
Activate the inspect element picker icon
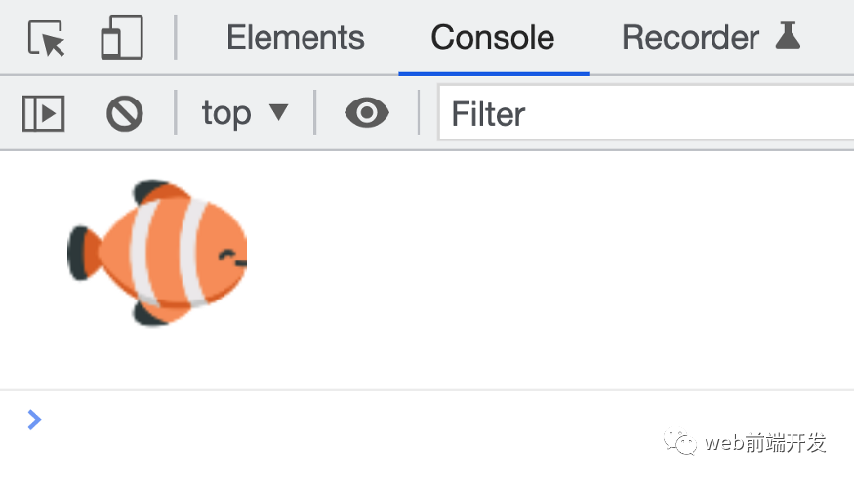pos(46,37)
